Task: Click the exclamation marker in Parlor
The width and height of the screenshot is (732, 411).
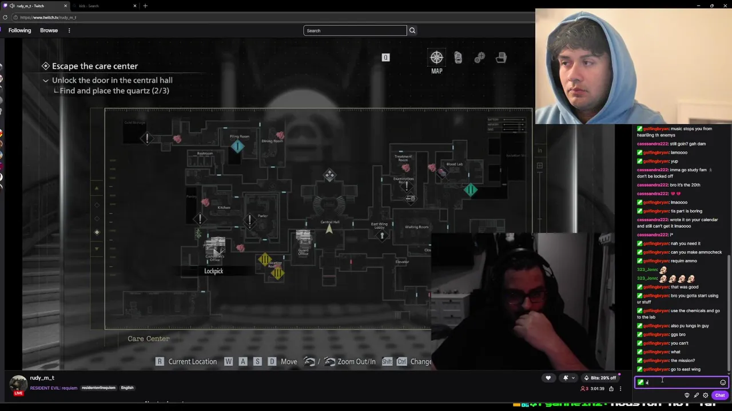Action: click(x=250, y=220)
